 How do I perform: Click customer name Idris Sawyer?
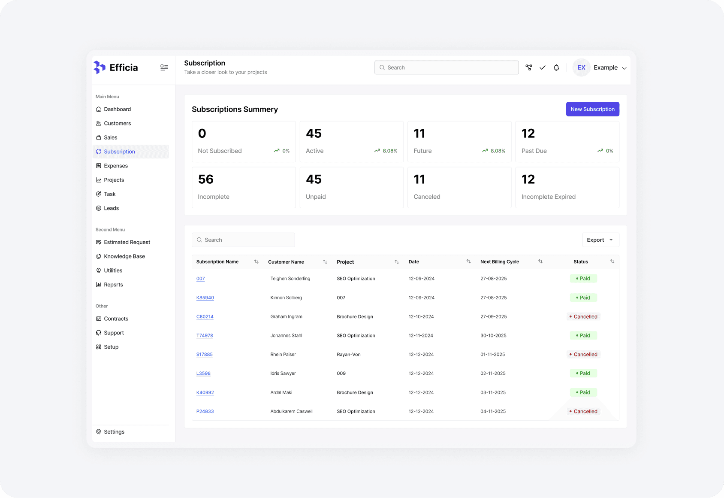(283, 373)
